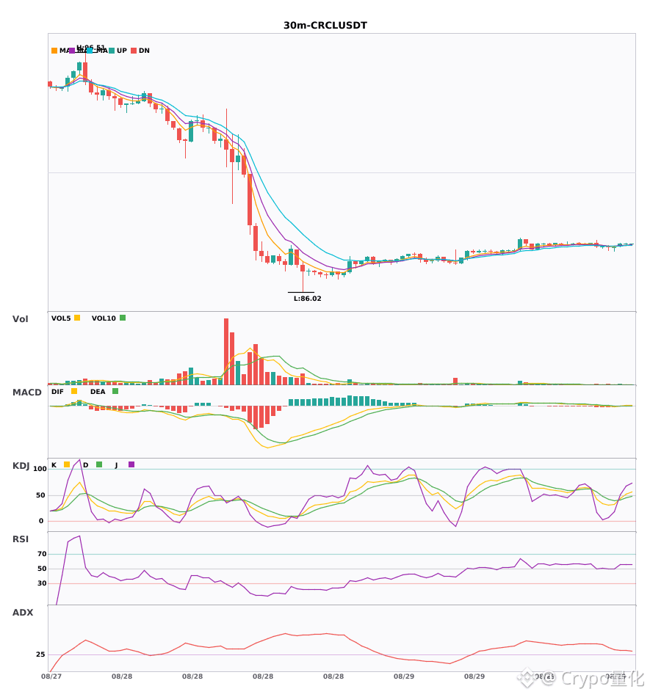Click the red DN legend swatch
The image size is (650, 697).
click(134, 51)
